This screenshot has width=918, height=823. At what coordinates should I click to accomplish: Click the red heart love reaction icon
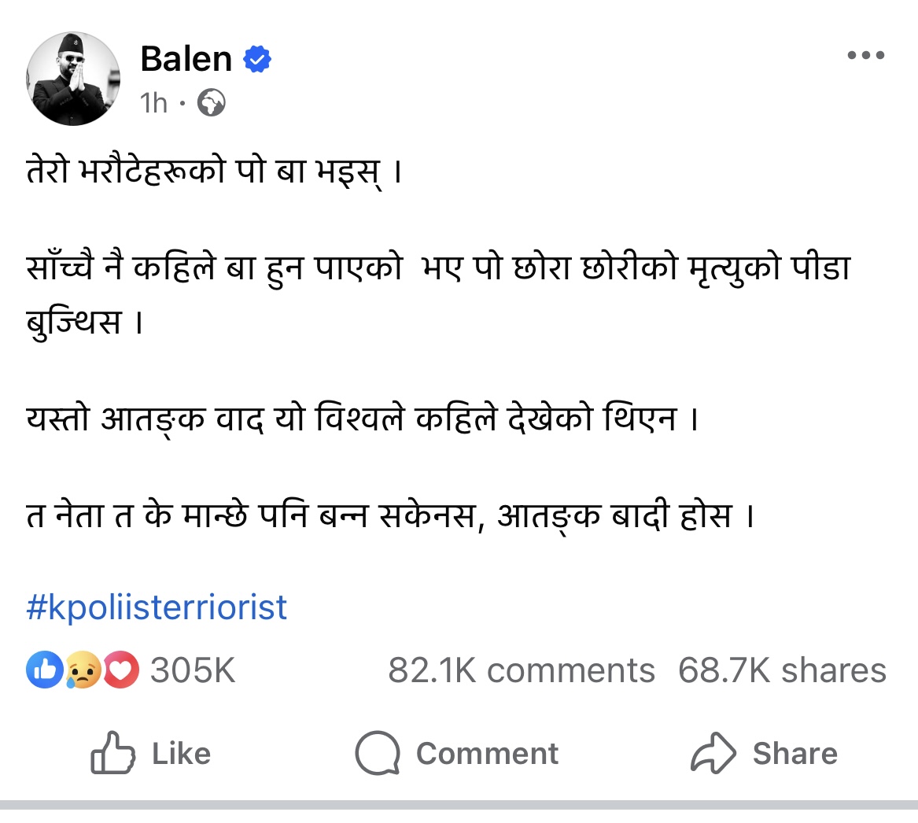[120, 670]
